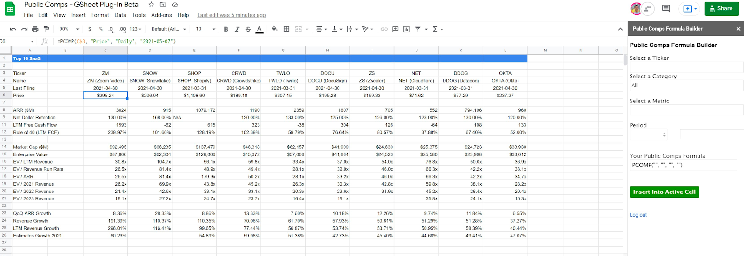
Task: Toggle italic formatting
Action: point(237,29)
